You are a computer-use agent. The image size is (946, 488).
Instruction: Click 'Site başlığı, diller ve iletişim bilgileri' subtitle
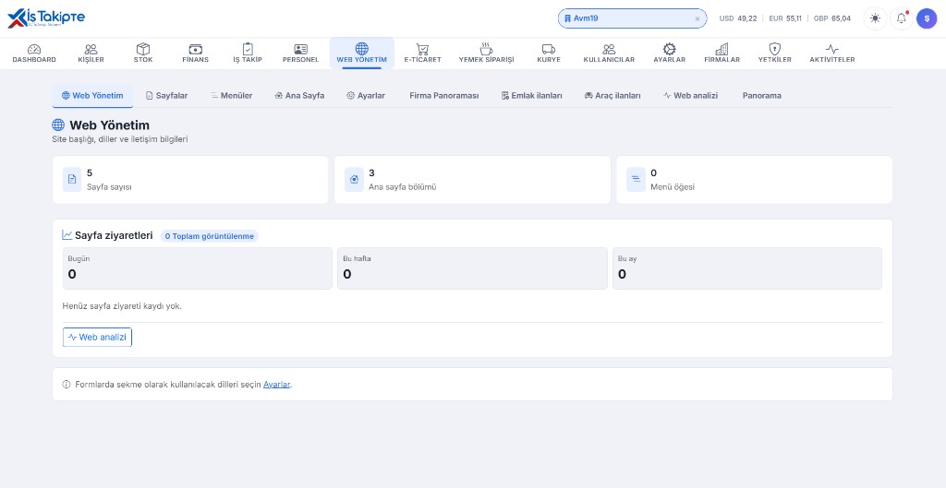(x=120, y=139)
